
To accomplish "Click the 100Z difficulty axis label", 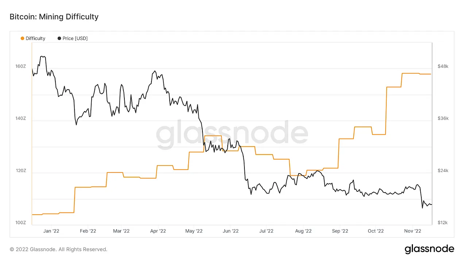I will [x=21, y=223].
